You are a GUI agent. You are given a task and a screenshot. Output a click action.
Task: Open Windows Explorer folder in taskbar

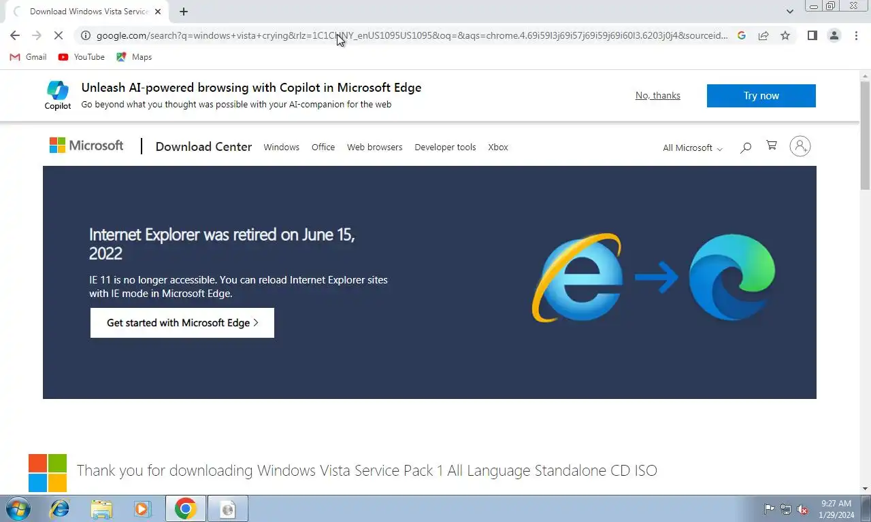tap(101, 508)
